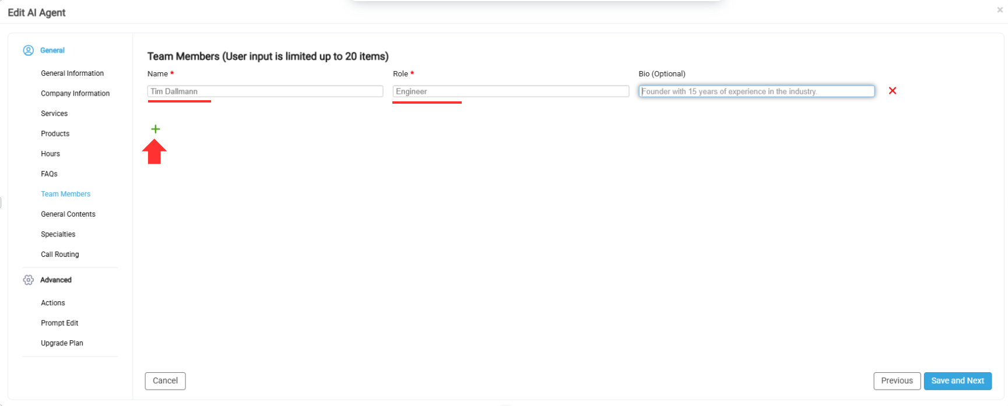
Task: Click into the Bio optional field
Action: pyautogui.click(x=756, y=91)
